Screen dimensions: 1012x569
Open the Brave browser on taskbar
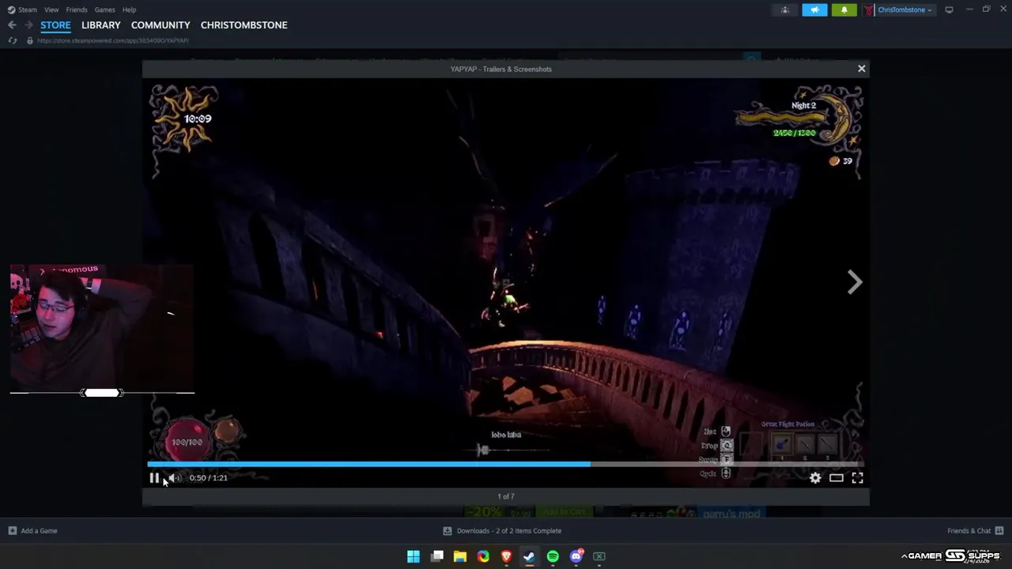click(506, 556)
